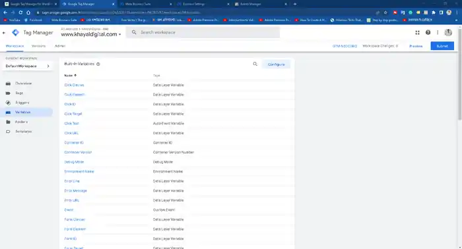Open the Google apps grid

pyautogui.click(x=417, y=33)
